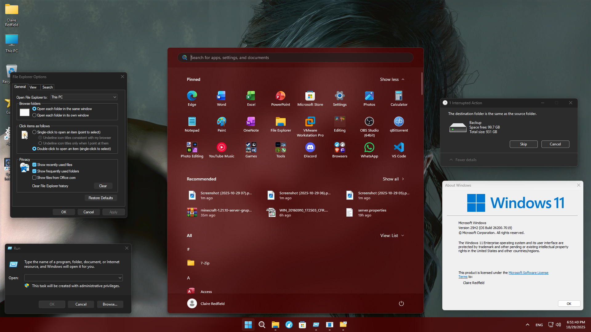Open volume control in system tray
Image resolution: width=591 pixels, height=332 pixels.
558,325
